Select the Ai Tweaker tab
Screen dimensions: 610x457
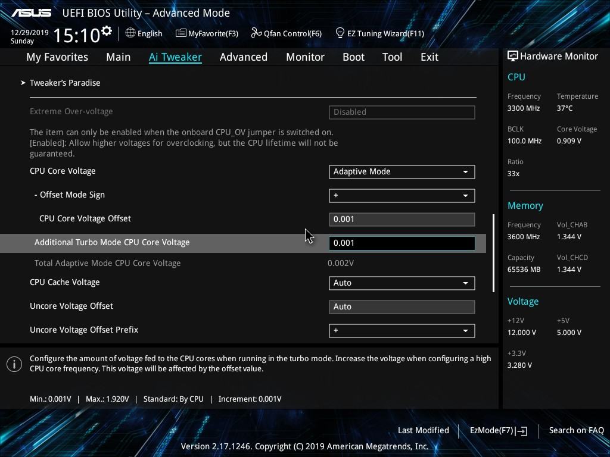175,57
